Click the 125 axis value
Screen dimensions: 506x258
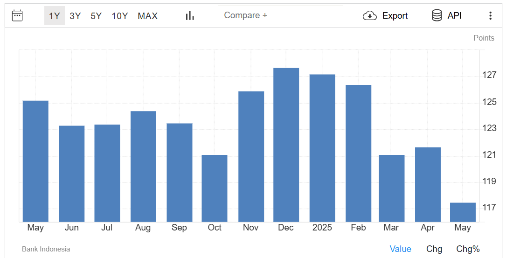[489, 102]
